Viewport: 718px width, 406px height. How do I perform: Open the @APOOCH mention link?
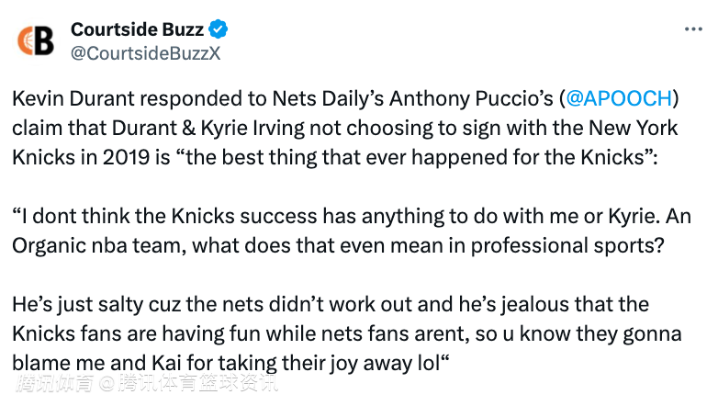(620, 98)
